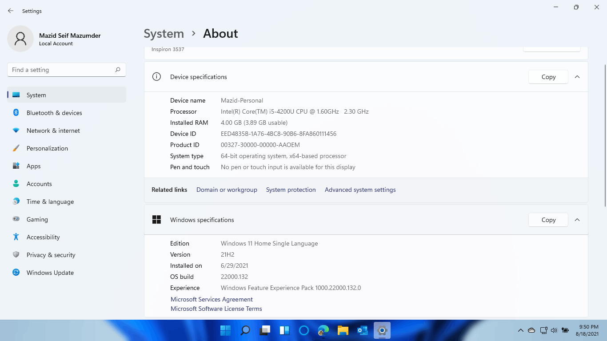Open Accessibility settings

click(x=67, y=237)
